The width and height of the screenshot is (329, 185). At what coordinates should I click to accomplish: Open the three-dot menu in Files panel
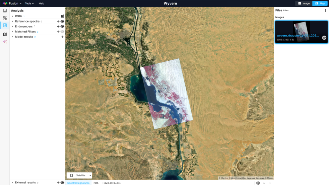pyautogui.click(x=325, y=11)
